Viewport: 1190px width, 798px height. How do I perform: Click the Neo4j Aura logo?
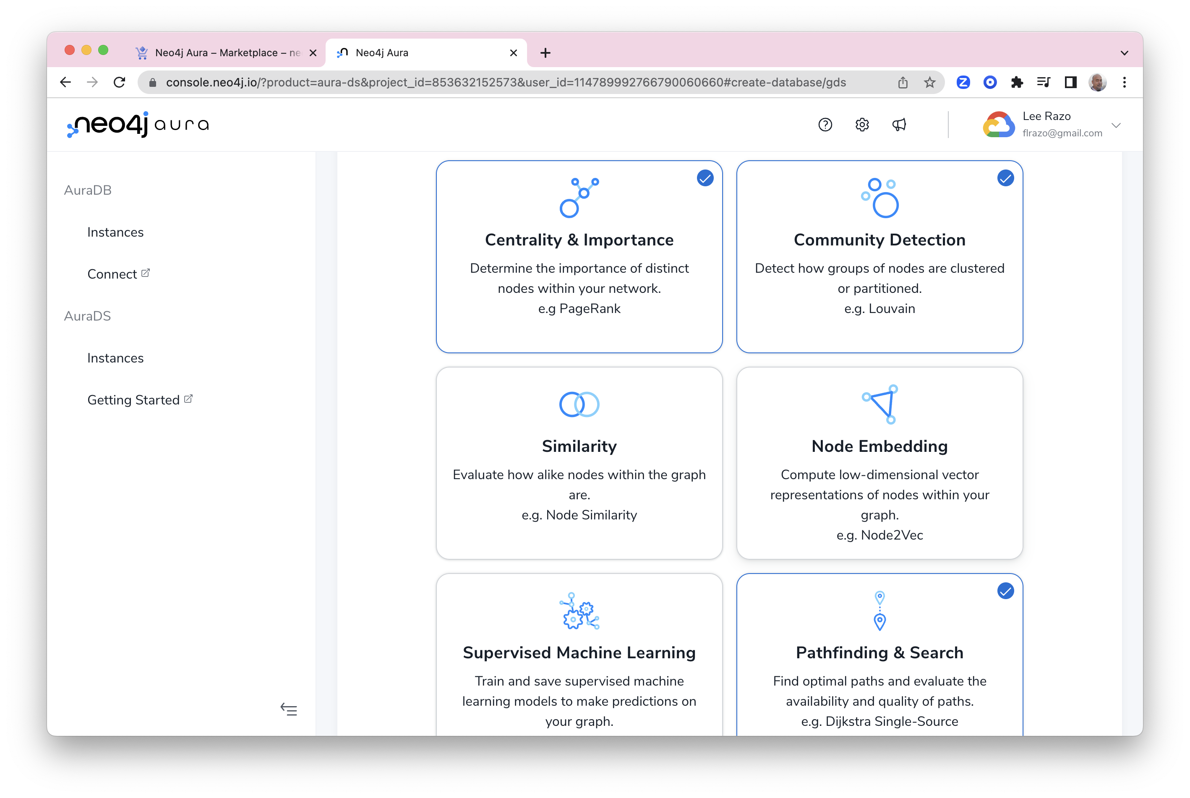point(138,125)
